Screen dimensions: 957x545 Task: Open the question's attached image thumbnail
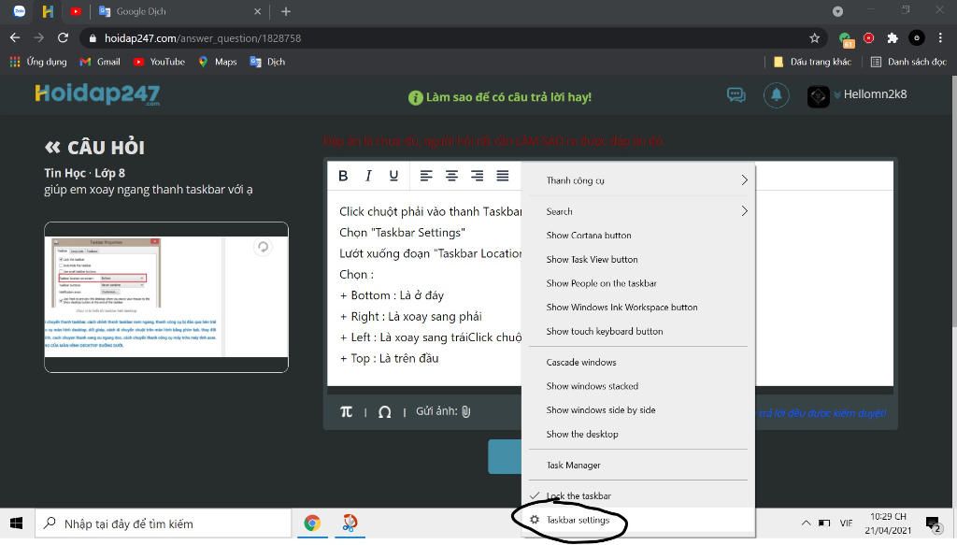coord(166,297)
